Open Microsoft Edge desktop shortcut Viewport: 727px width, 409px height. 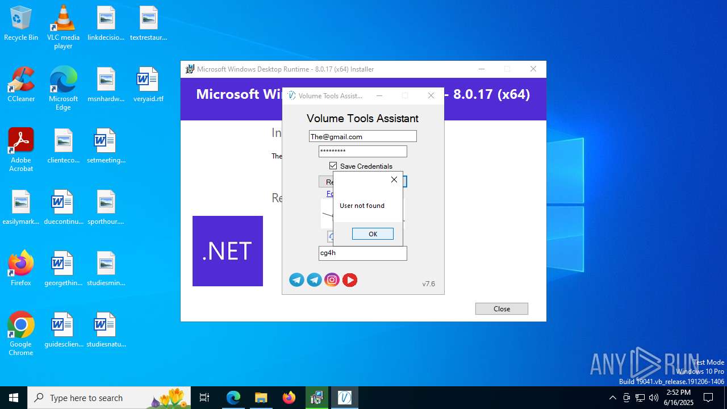(63, 89)
